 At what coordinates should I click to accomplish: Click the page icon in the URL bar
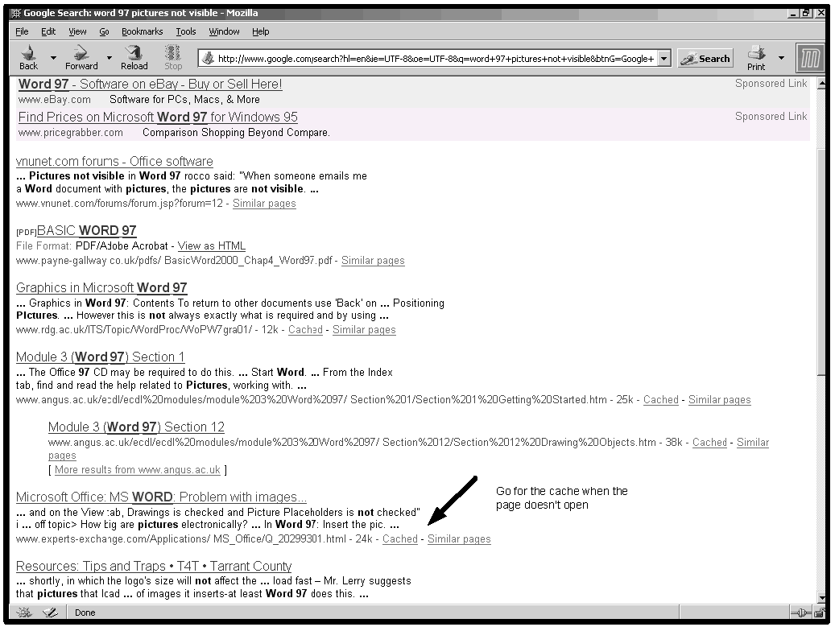point(209,59)
